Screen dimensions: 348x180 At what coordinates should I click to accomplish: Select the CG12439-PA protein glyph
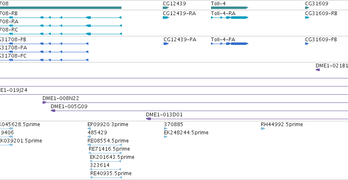(166, 44)
